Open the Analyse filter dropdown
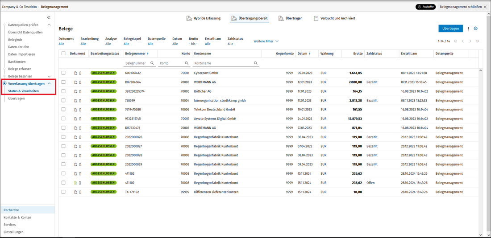The height and width of the screenshot is (238, 491). coord(108,44)
